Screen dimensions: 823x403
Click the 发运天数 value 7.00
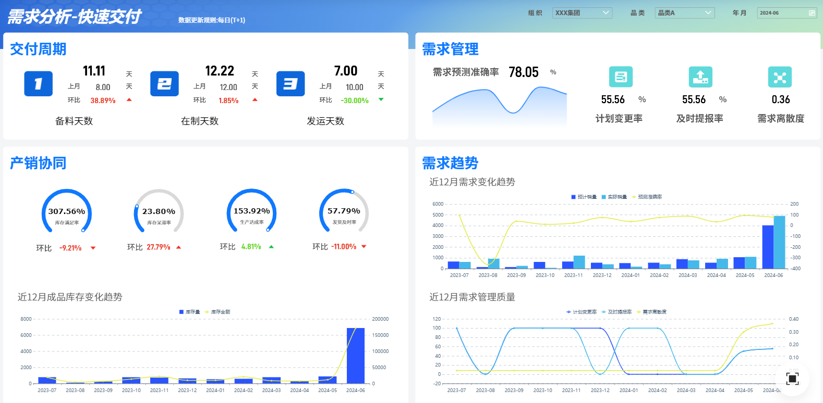click(x=346, y=71)
